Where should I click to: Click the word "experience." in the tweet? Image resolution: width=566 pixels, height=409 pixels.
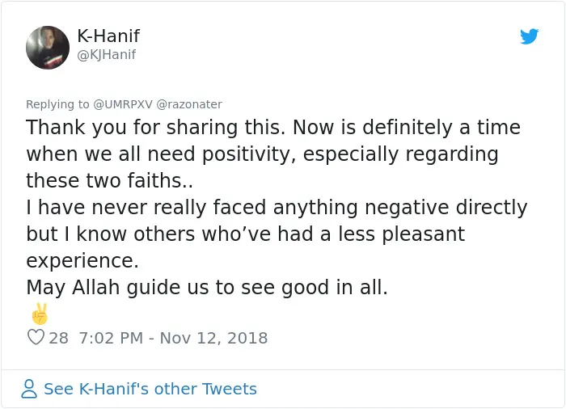click(82, 260)
